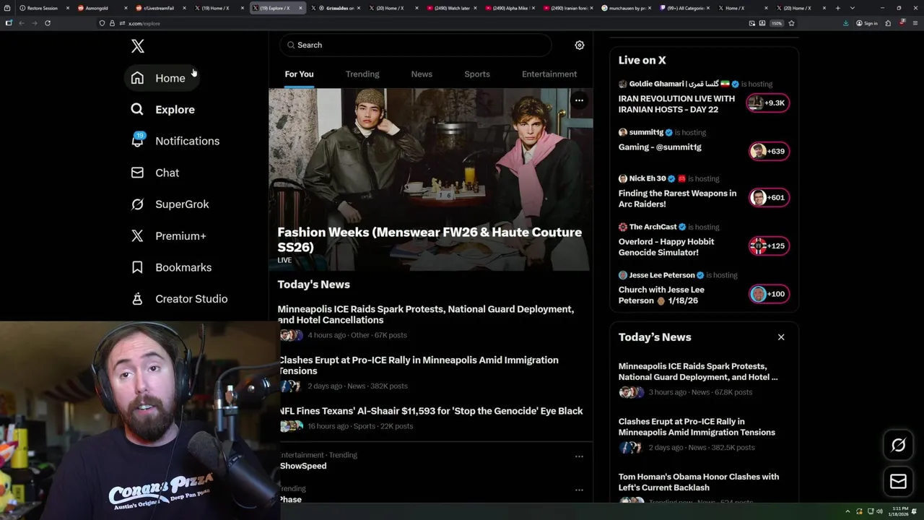Viewport: 924px width, 520px height.
Task: Go back with the browser back arrow
Action: tap(22, 23)
